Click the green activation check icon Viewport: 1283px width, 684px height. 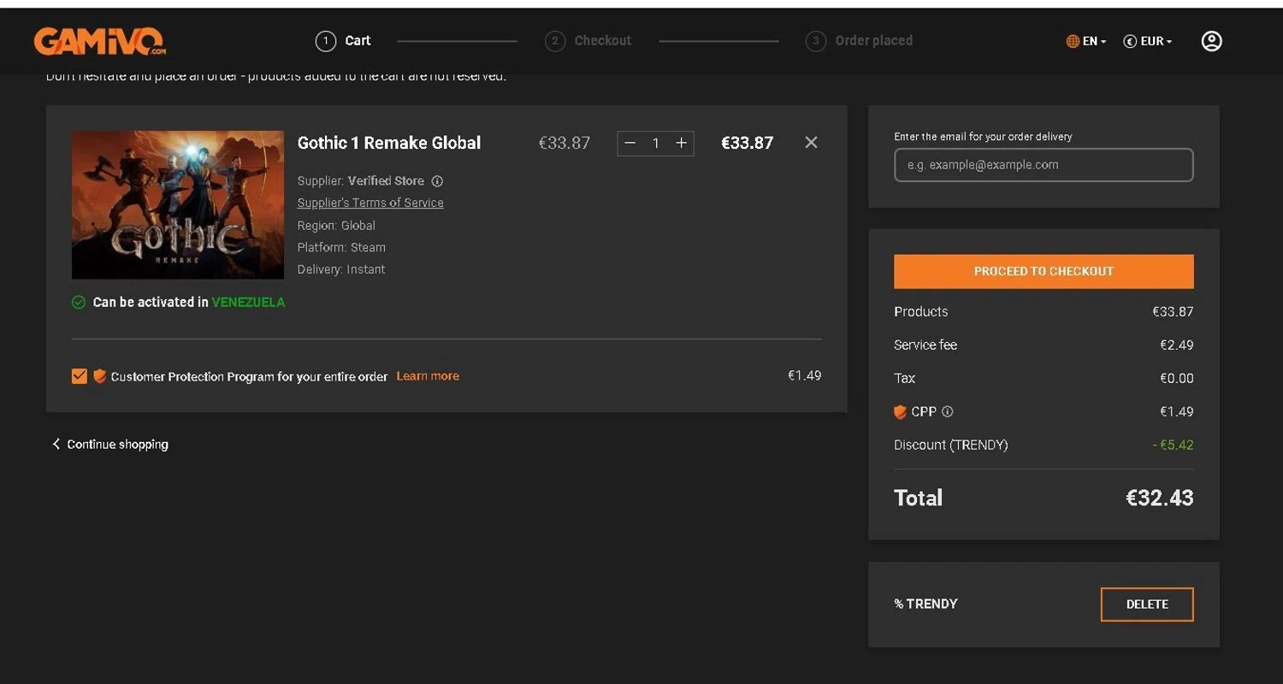point(79,303)
